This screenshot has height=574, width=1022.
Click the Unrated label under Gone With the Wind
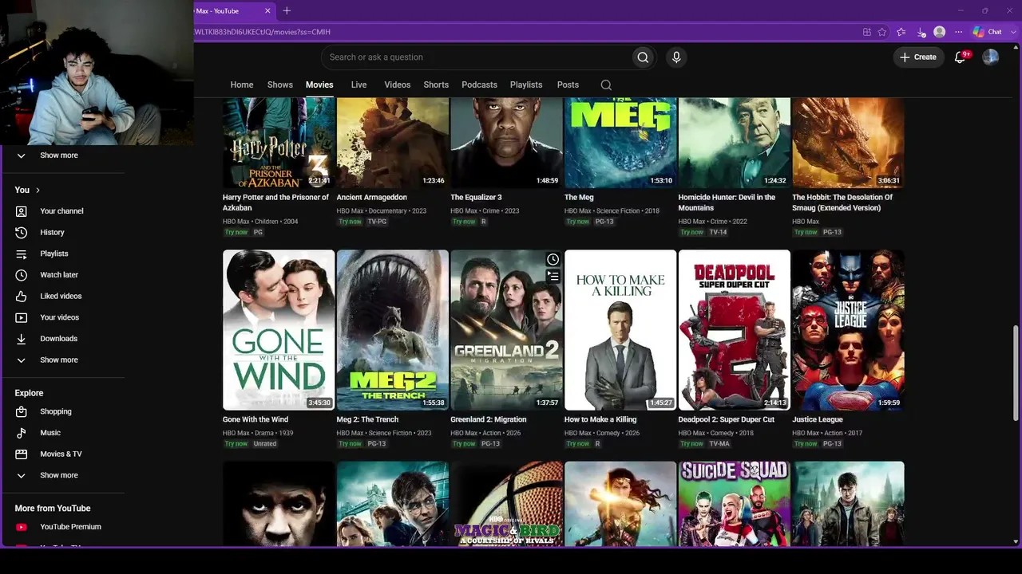[265, 444]
